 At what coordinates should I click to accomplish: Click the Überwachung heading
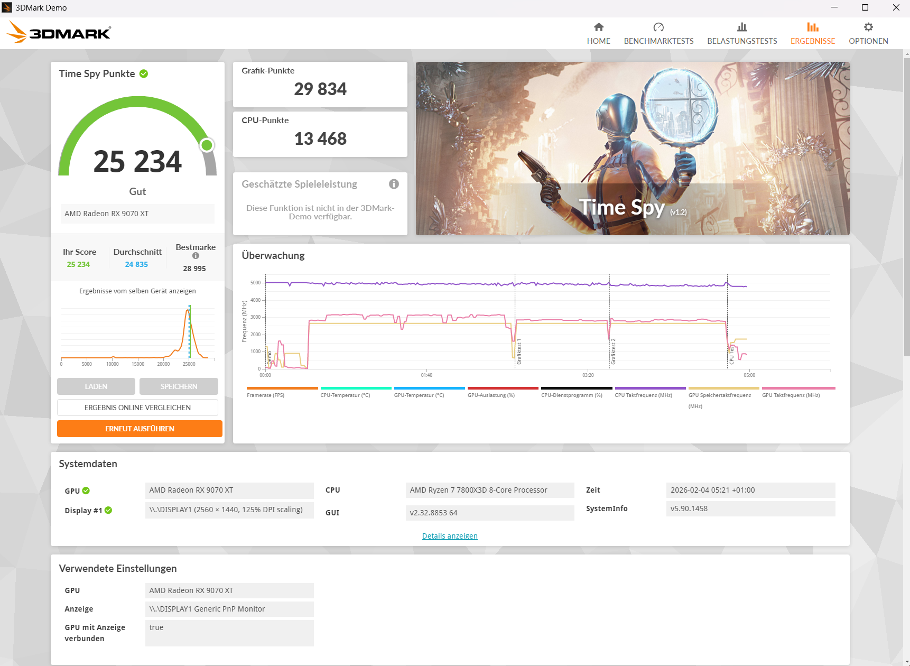[x=273, y=255]
